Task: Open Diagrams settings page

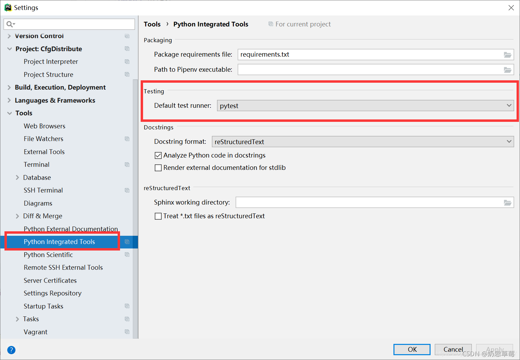Action: tap(38, 203)
